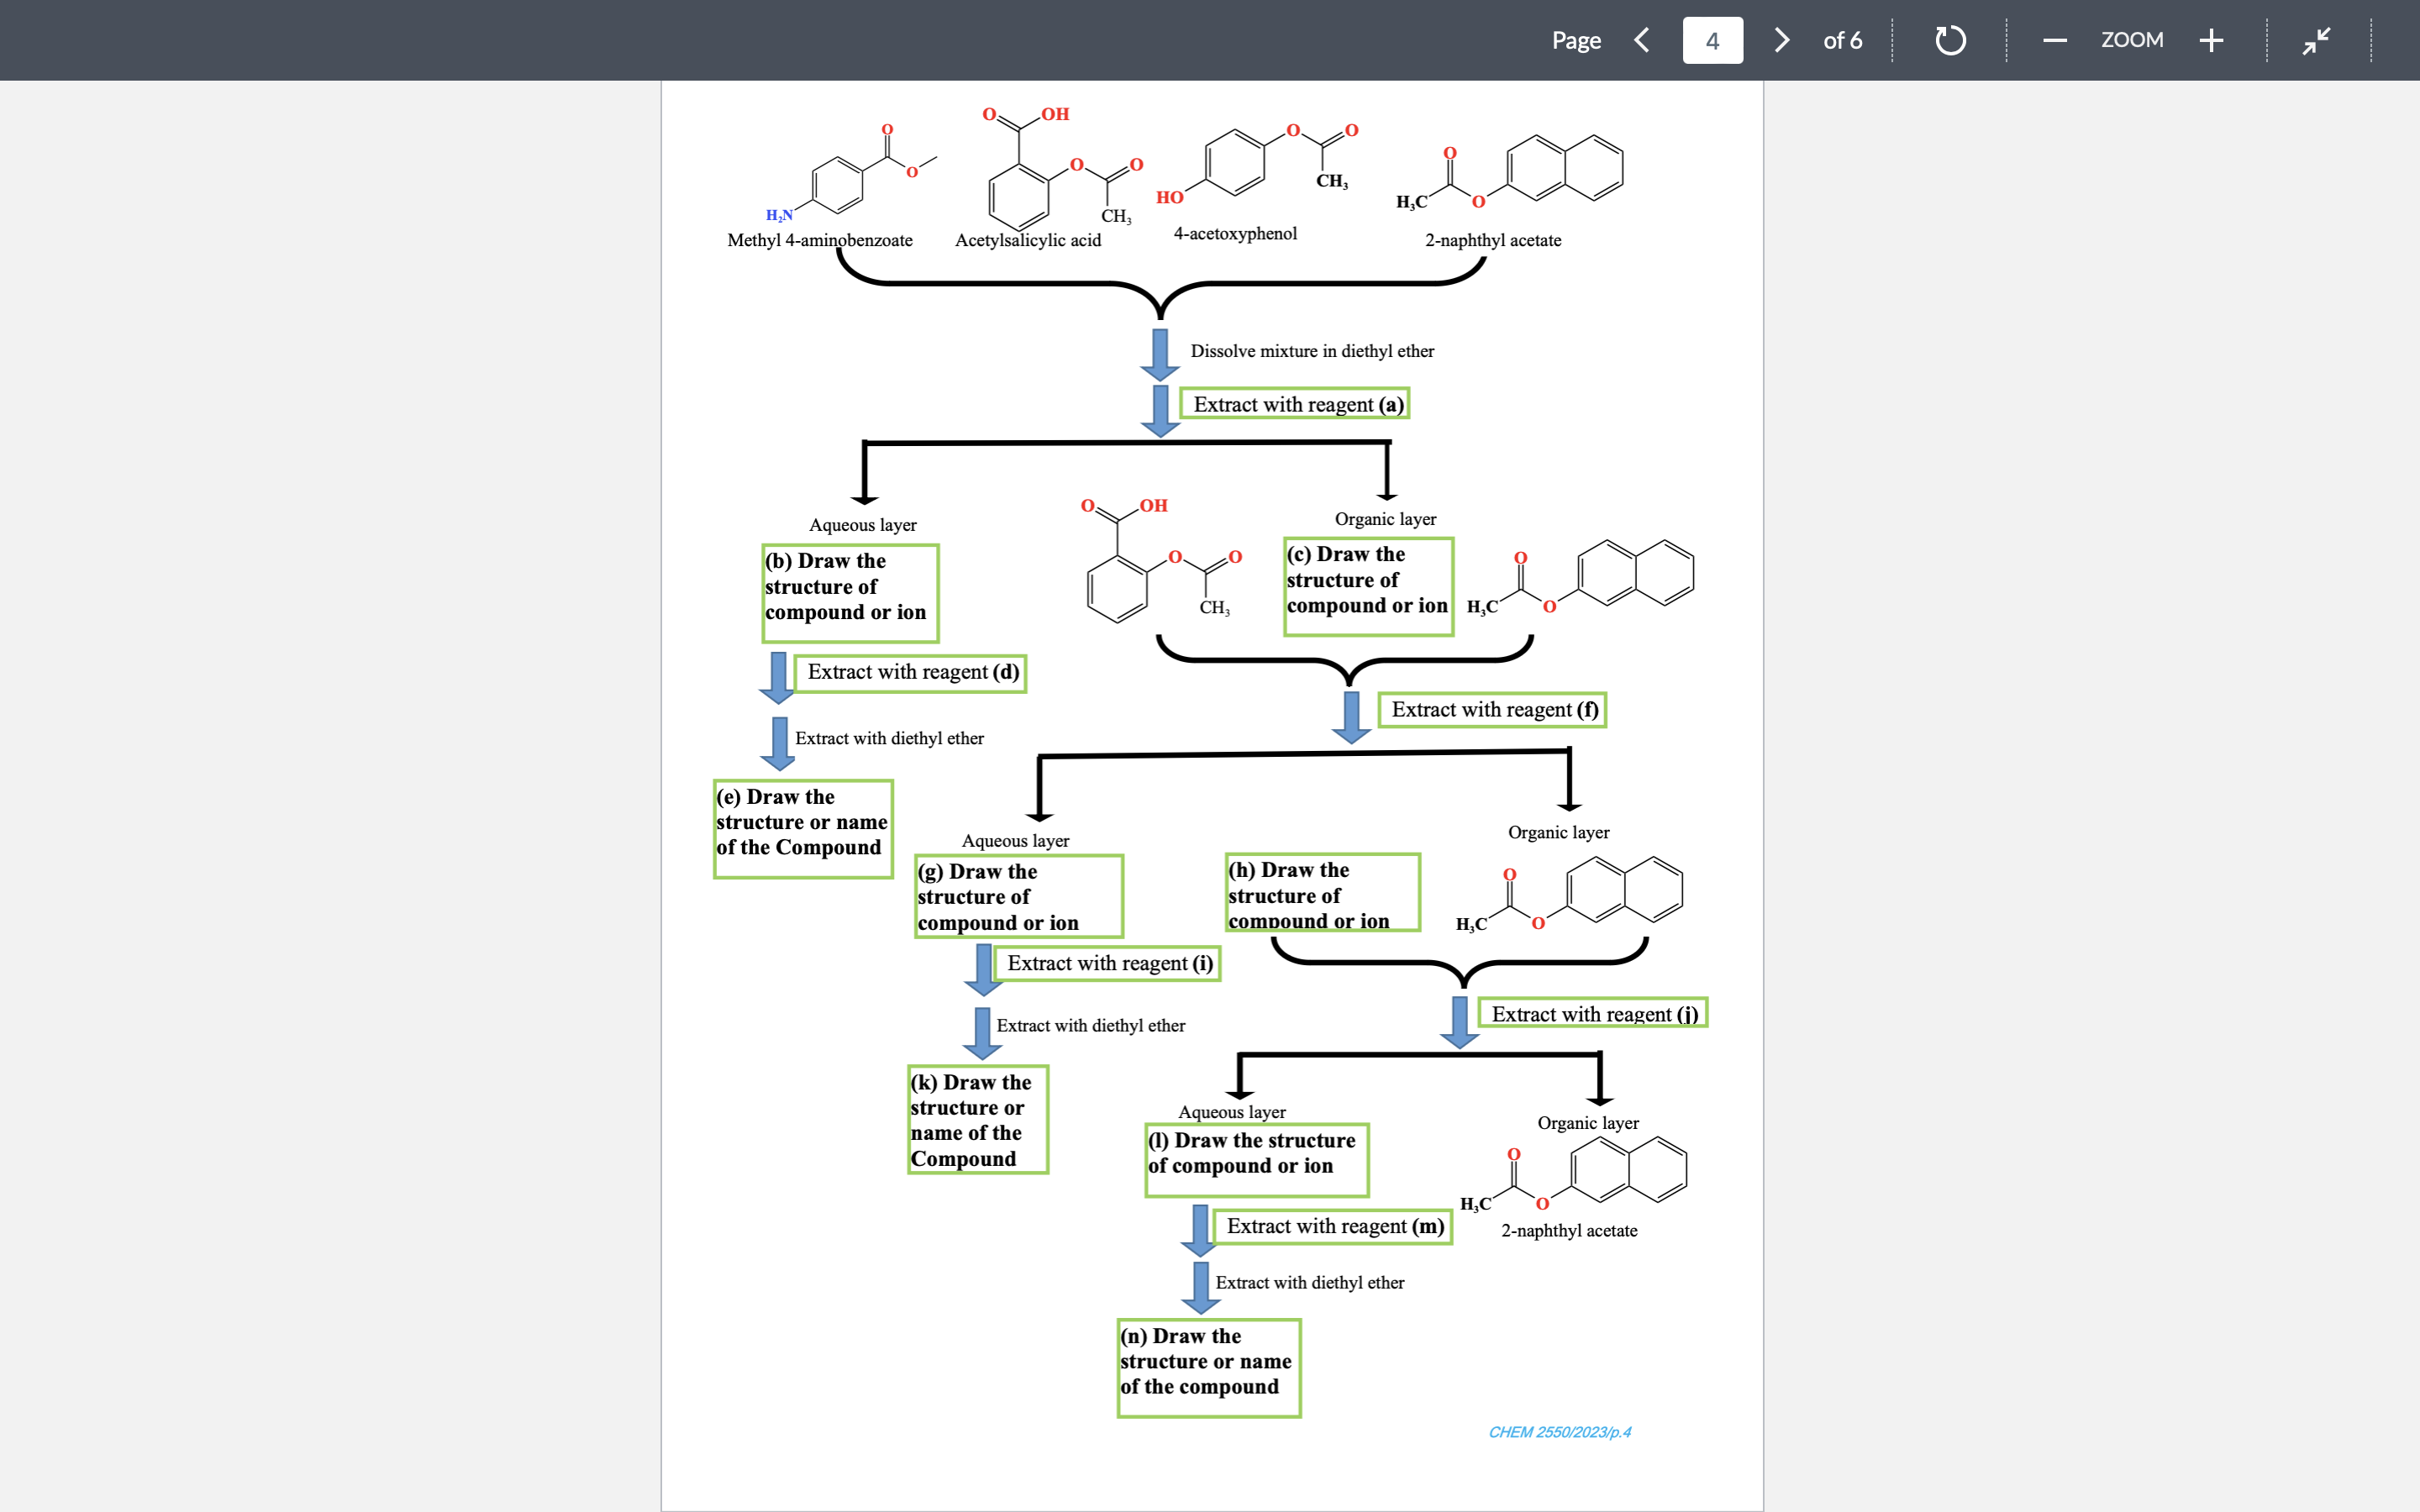Screen dimensions: 2420x1512
Task: Select the Extract with reagent (f) box
Action: tap(1493, 709)
